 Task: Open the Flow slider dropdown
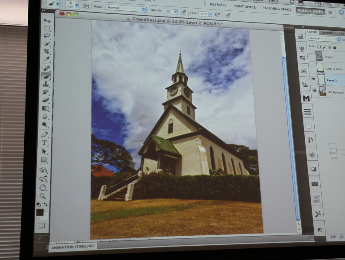(210, 14)
